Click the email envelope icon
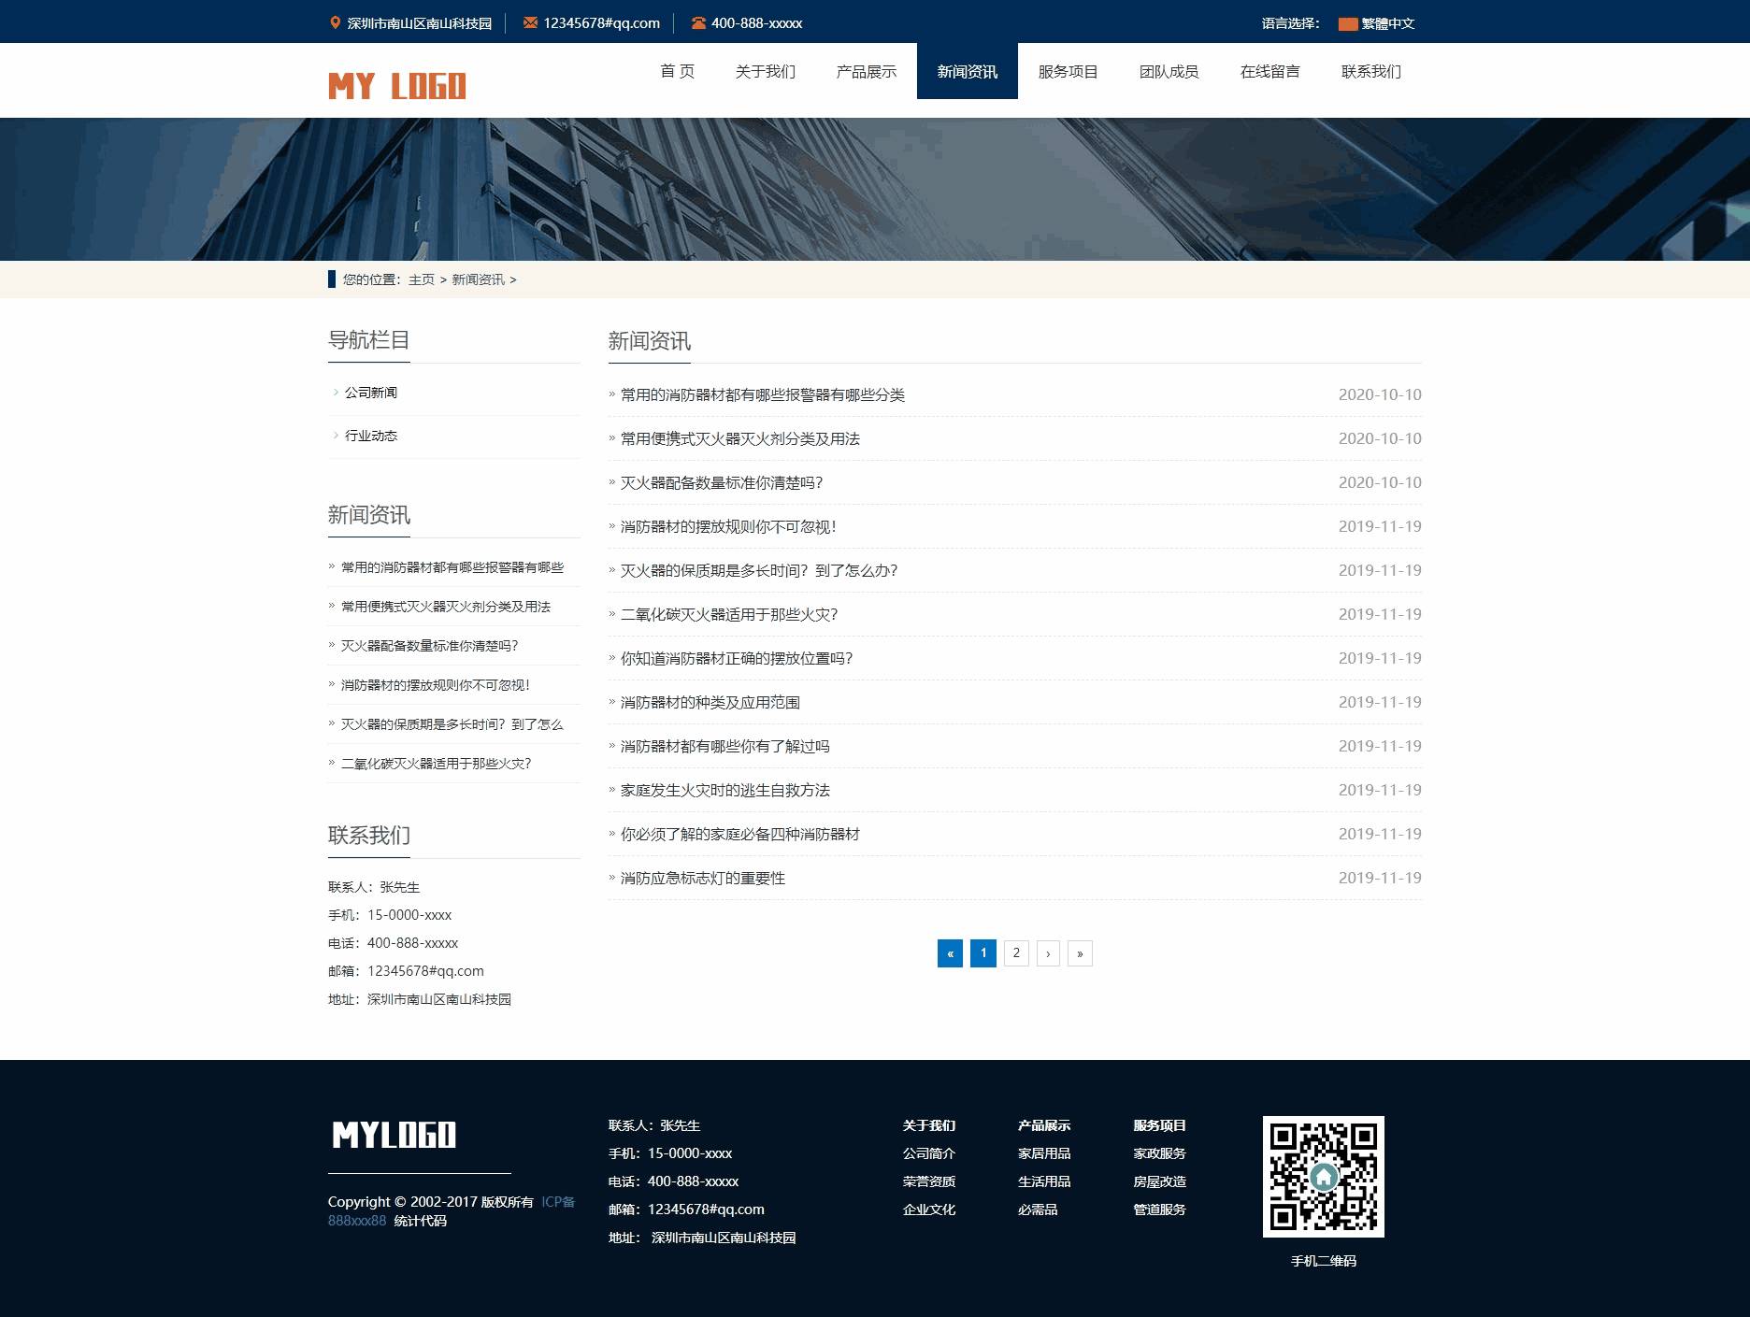Image resolution: width=1750 pixels, height=1317 pixels. 530,22
